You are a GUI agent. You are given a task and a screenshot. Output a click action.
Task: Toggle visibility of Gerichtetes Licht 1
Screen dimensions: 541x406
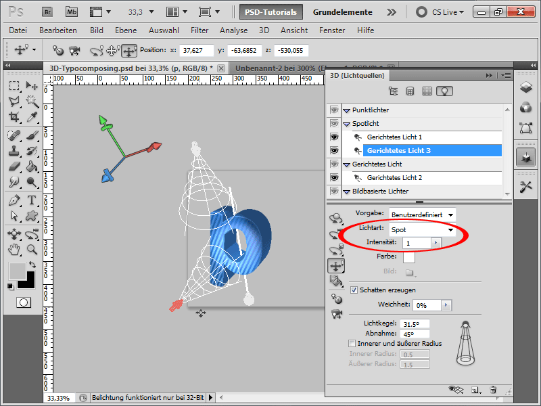334,137
